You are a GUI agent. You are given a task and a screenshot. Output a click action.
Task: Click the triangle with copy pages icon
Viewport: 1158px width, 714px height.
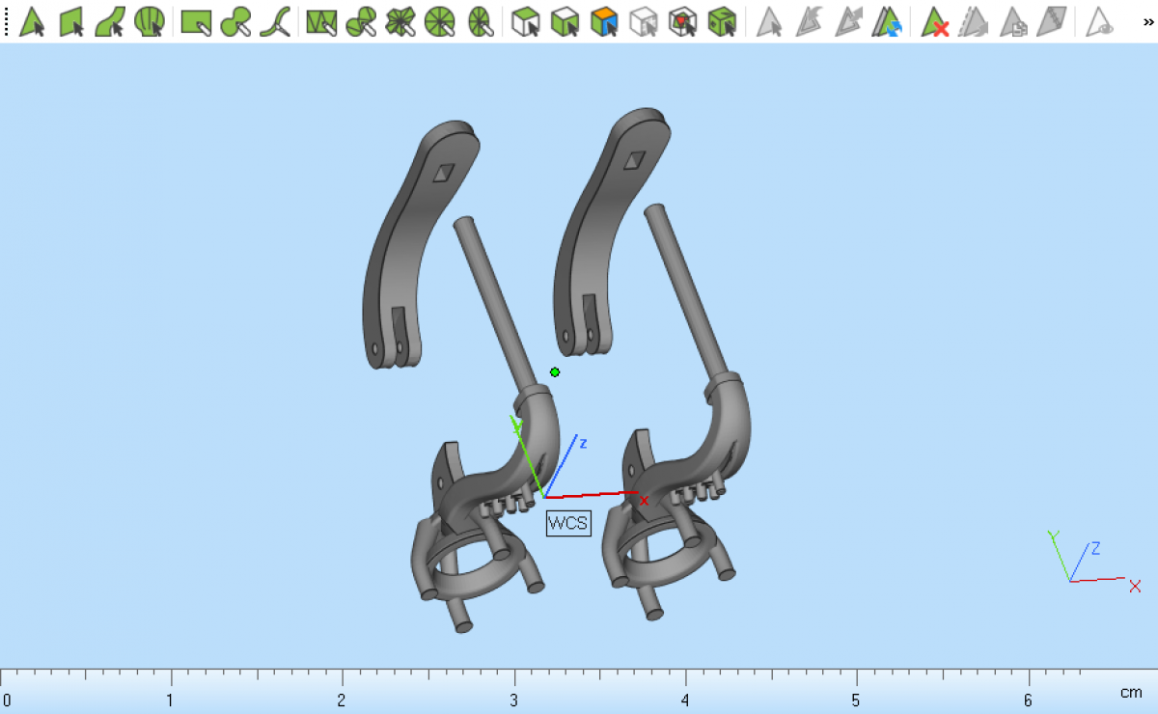pyautogui.click(x=1012, y=21)
